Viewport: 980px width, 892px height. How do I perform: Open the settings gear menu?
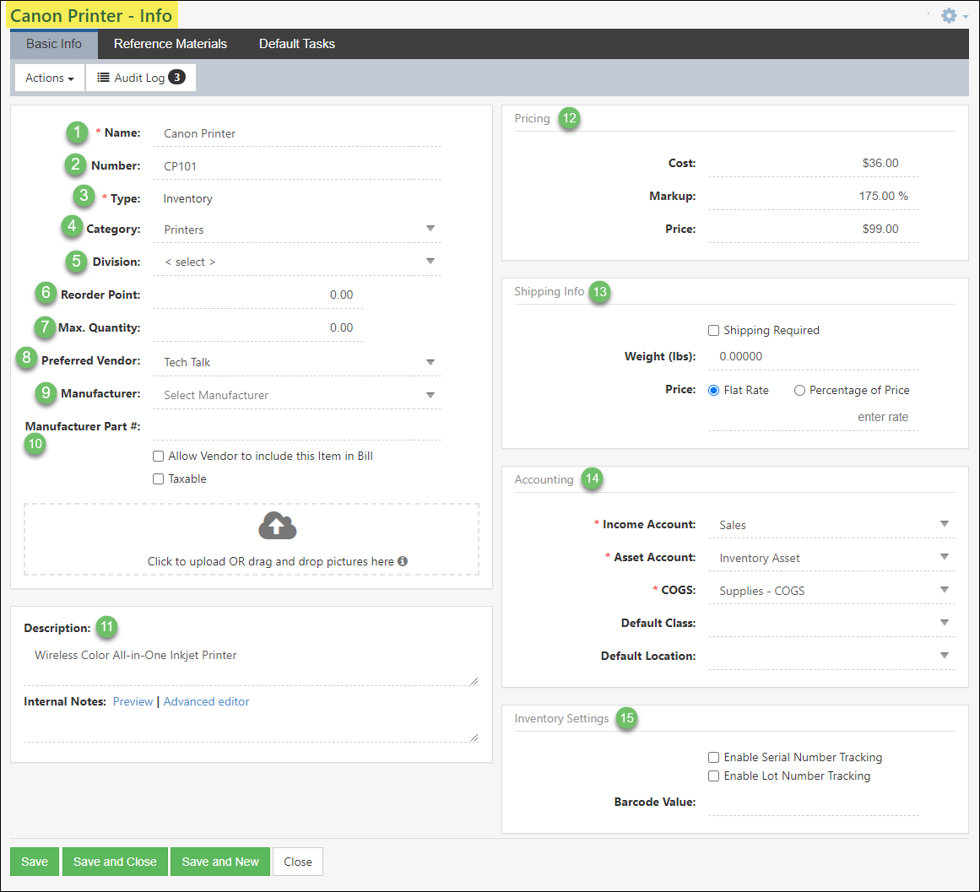point(949,15)
